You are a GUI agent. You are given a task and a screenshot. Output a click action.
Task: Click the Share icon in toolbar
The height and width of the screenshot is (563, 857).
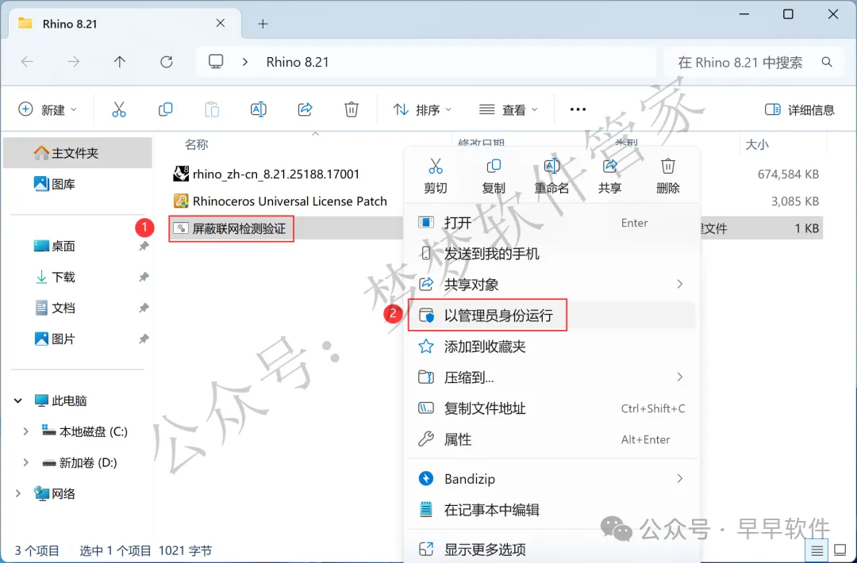click(x=305, y=109)
